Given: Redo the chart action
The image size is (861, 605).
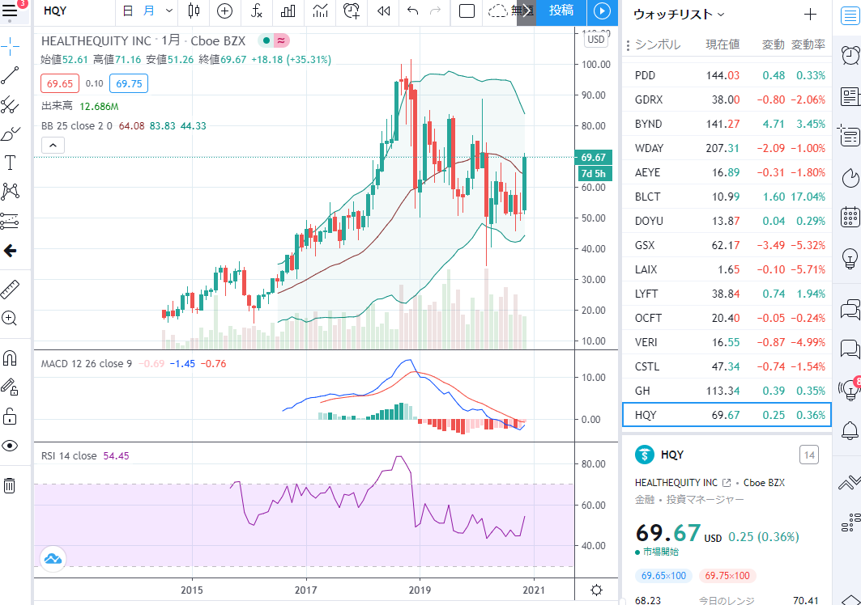Looking at the screenshot, I should (435, 11).
